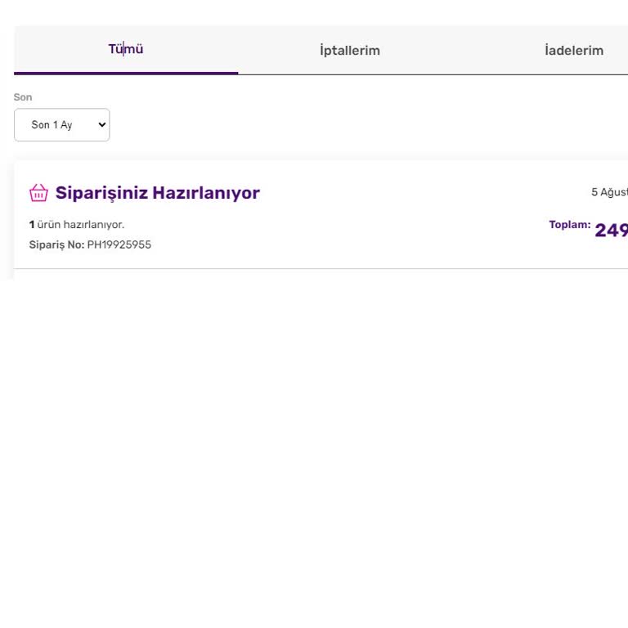Open the İadelerim tab
The height and width of the screenshot is (628, 628).
(x=573, y=51)
